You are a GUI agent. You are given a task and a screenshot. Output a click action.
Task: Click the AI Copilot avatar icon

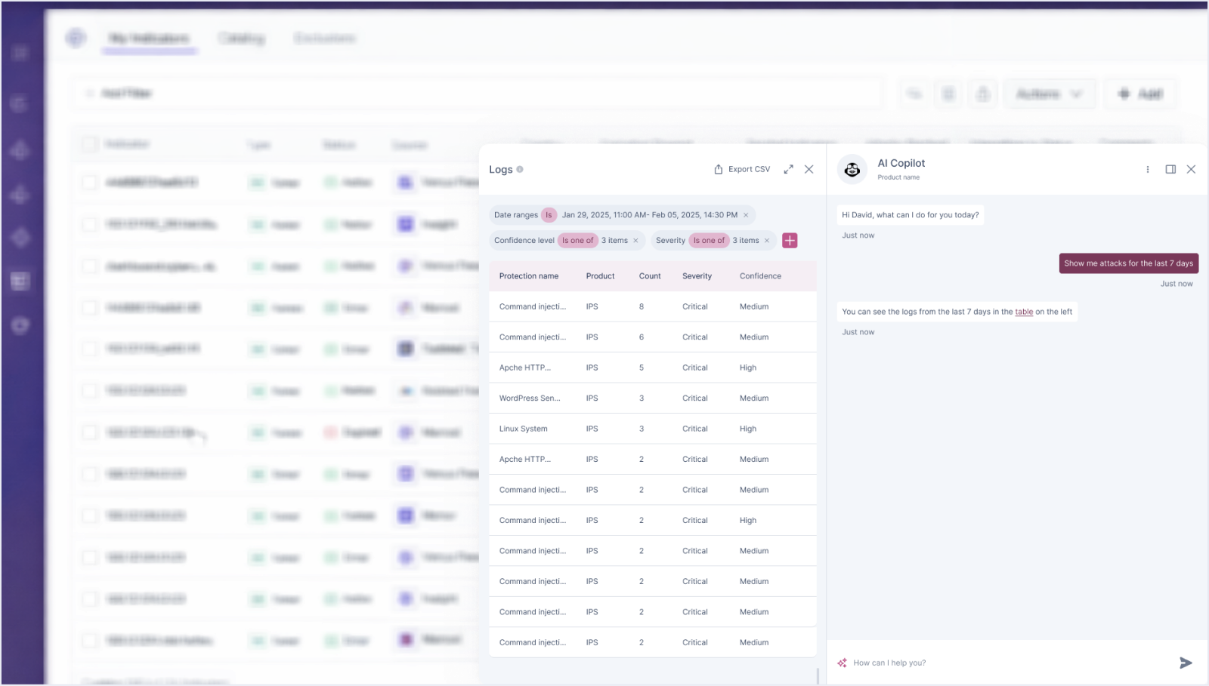tap(852, 170)
